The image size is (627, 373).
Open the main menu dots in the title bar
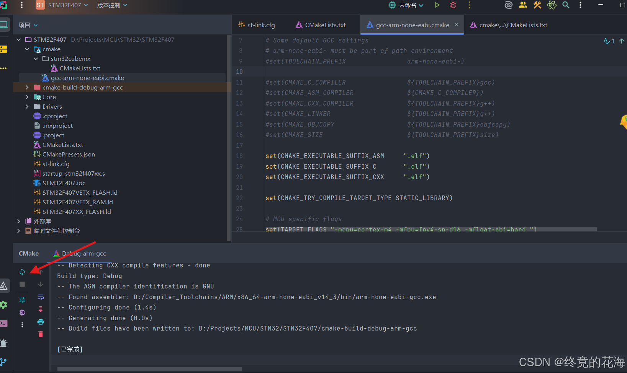tap(22, 5)
